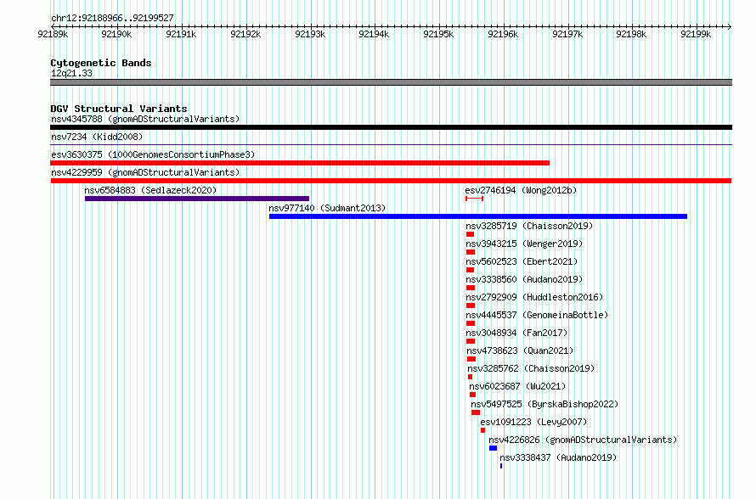Viewport: 756px width, 499px height.
Task: Open the nsv4226826 gnomAD variant label
Action: [583, 440]
